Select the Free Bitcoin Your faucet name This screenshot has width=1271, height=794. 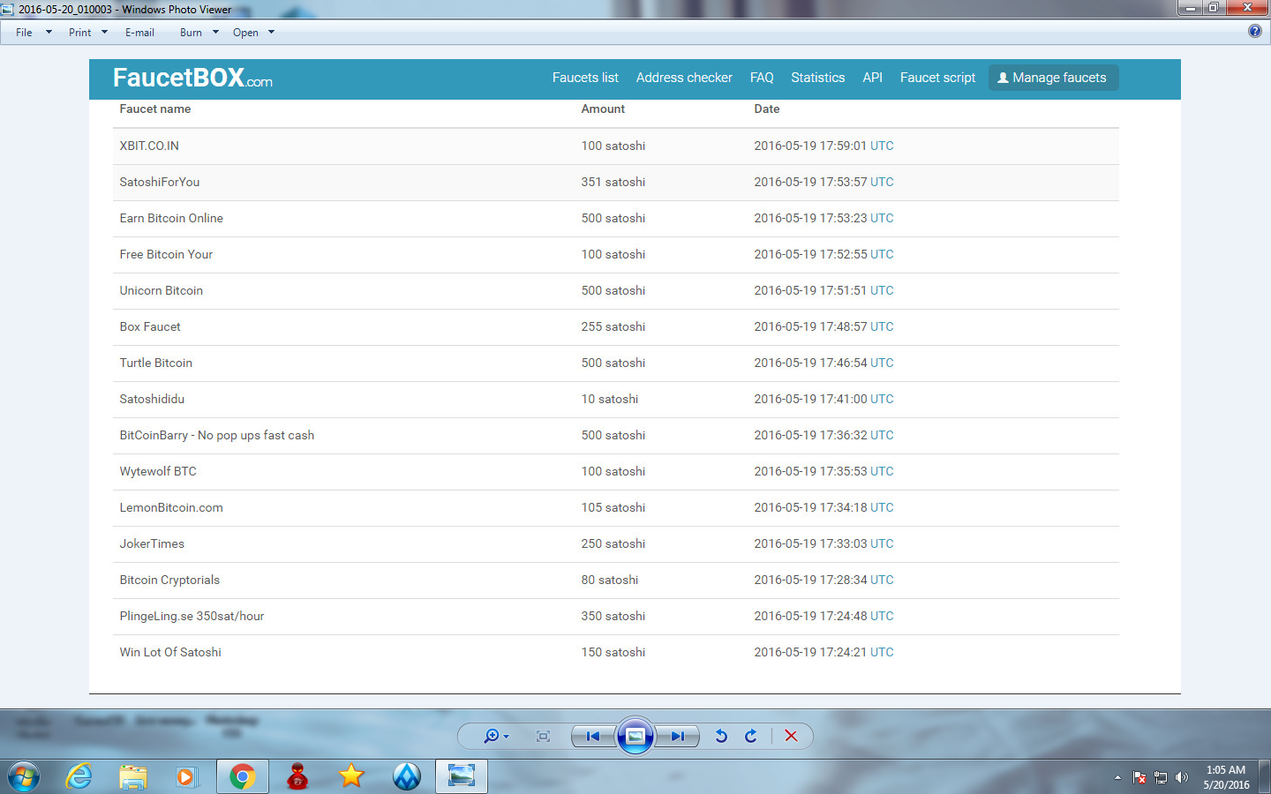coord(166,254)
